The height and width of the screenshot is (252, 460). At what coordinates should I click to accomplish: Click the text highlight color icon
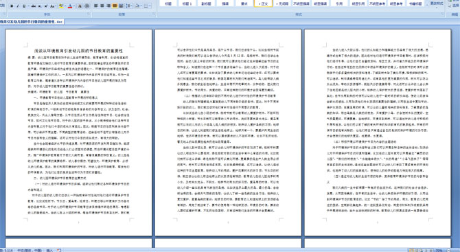pos(61,6)
